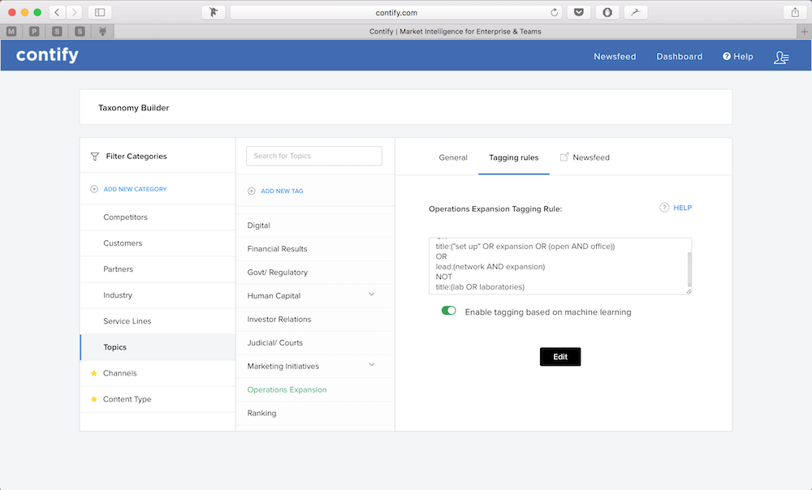
Task: Open the Safari sidebar toggle
Action: click(x=98, y=12)
